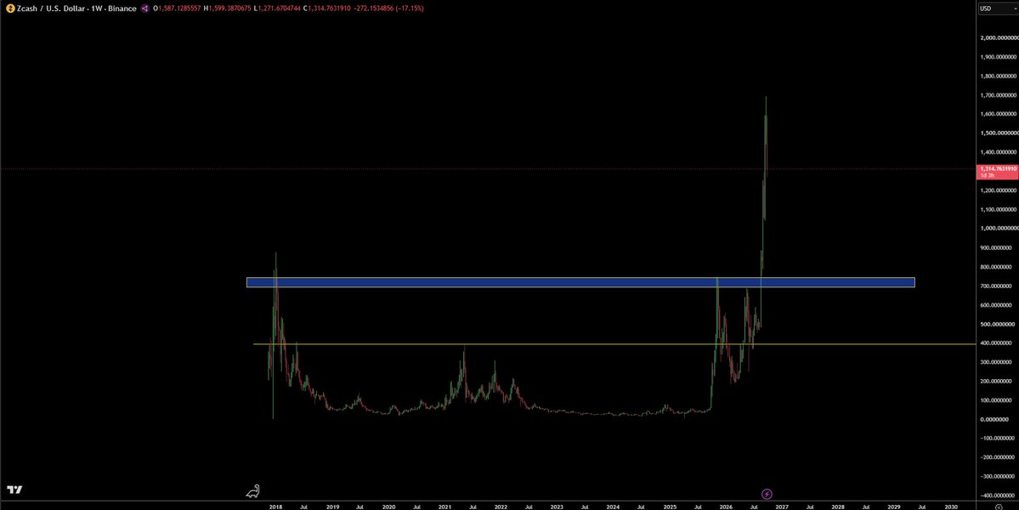The image size is (1019, 510).
Task: Click the high value H1,599.3870675
Action: 228,8
